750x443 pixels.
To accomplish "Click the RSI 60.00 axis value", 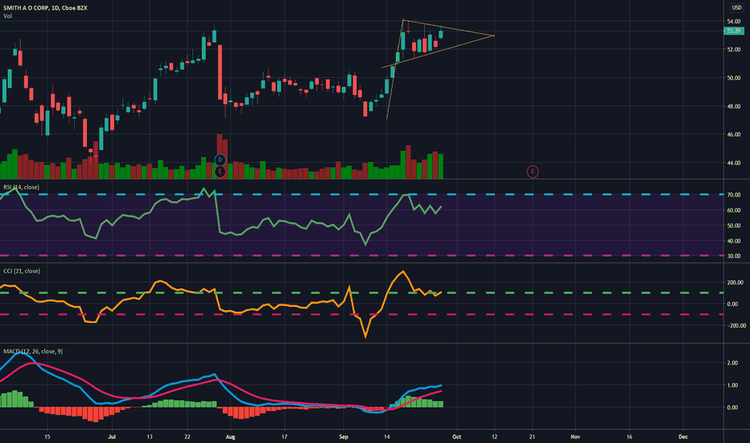I will (734, 210).
